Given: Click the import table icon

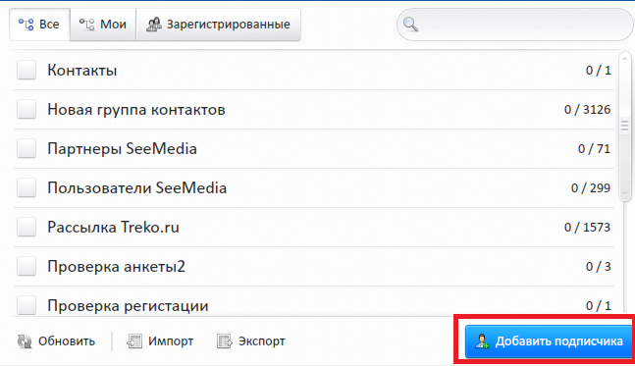Looking at the screenshot, I should (134, 341).
